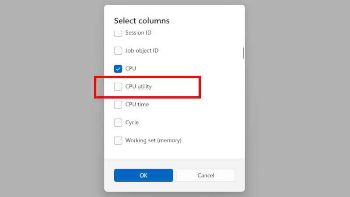Click the 'Job object ID' label text
The width and height of the screenshot is (350, 197).
tap(142, 51)
